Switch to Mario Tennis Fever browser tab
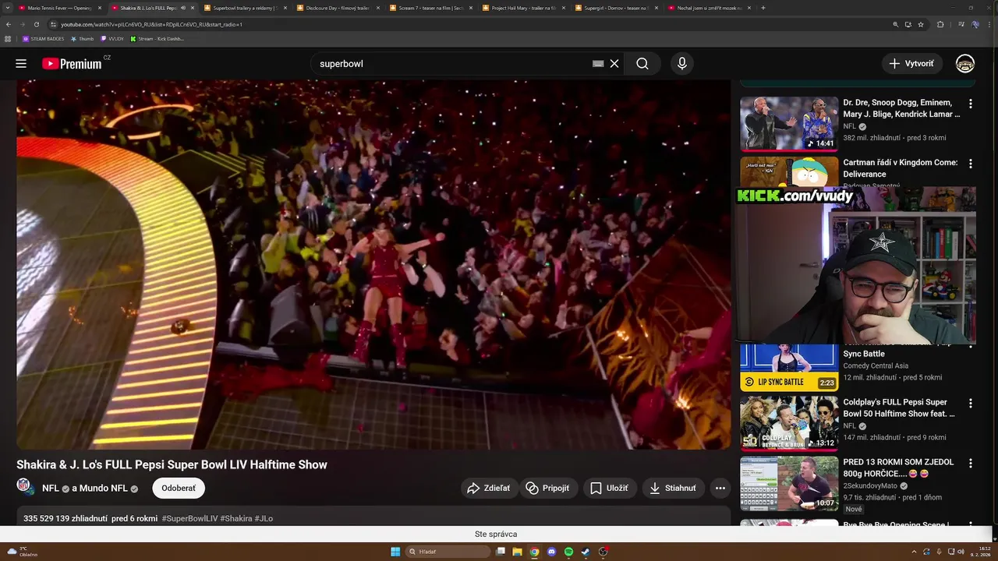This screenshot has width=998, height=561. (60, 8)
